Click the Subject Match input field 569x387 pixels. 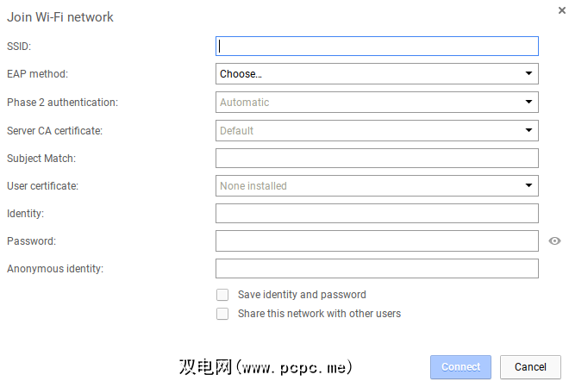click(x=376, y=159)
